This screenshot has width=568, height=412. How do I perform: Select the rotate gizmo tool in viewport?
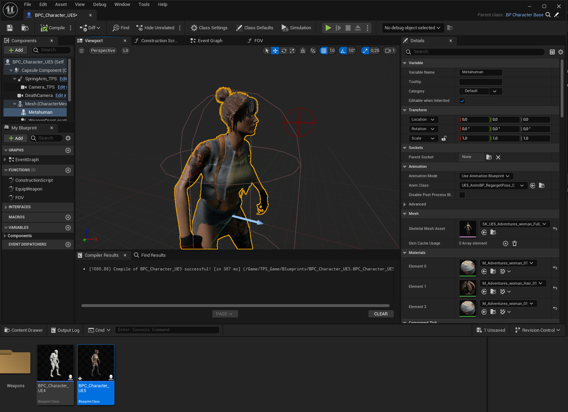[284, 51]
